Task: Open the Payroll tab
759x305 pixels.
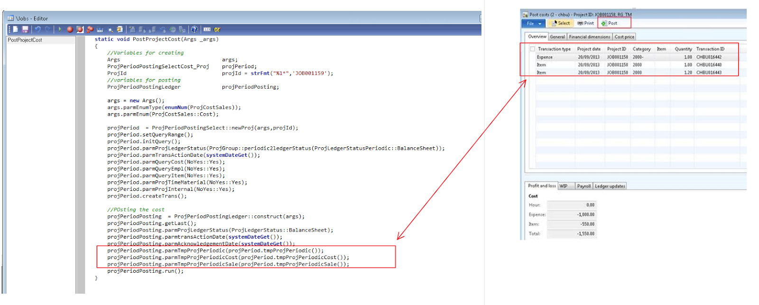Action: (583, 186)
